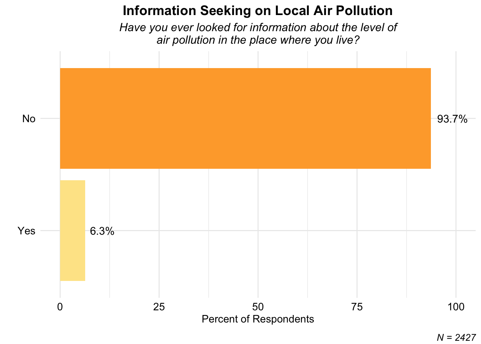Click the top edge of Yes bar
Screen dimensions: 481x344
click(73, 181)
